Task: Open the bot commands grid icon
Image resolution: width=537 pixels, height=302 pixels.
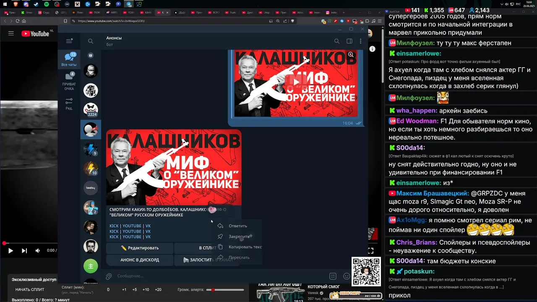Action: coord(333,276)
